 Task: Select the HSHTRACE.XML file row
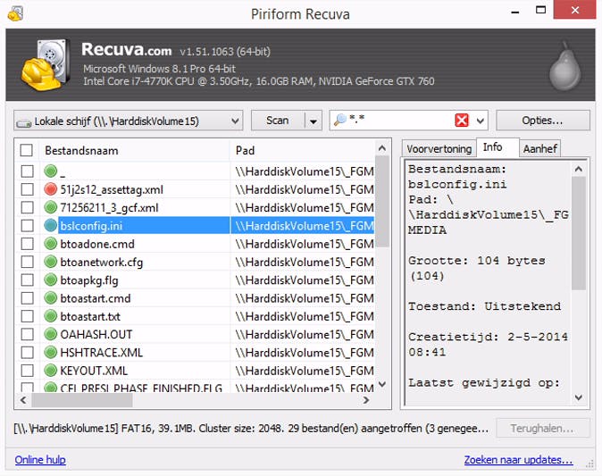click(x=196, y=352)
